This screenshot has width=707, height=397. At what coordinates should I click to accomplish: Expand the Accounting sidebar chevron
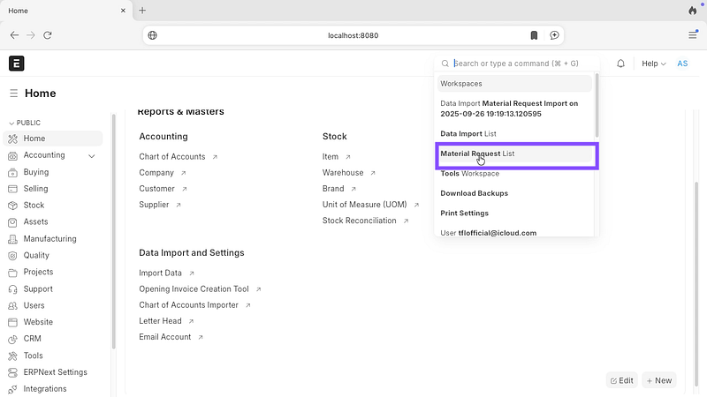tap(92, 156)
